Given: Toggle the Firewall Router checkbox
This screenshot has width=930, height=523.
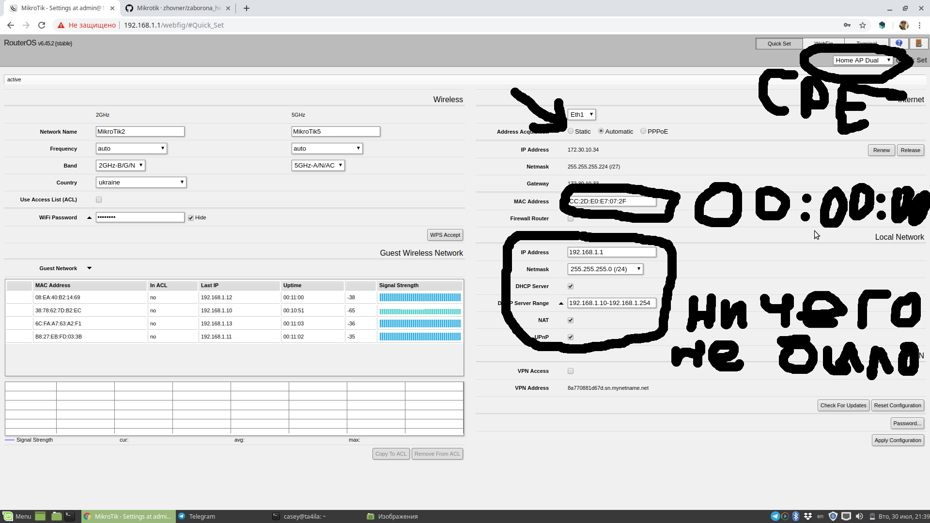Looking at the screenshot, I should [x=571, y=219].
